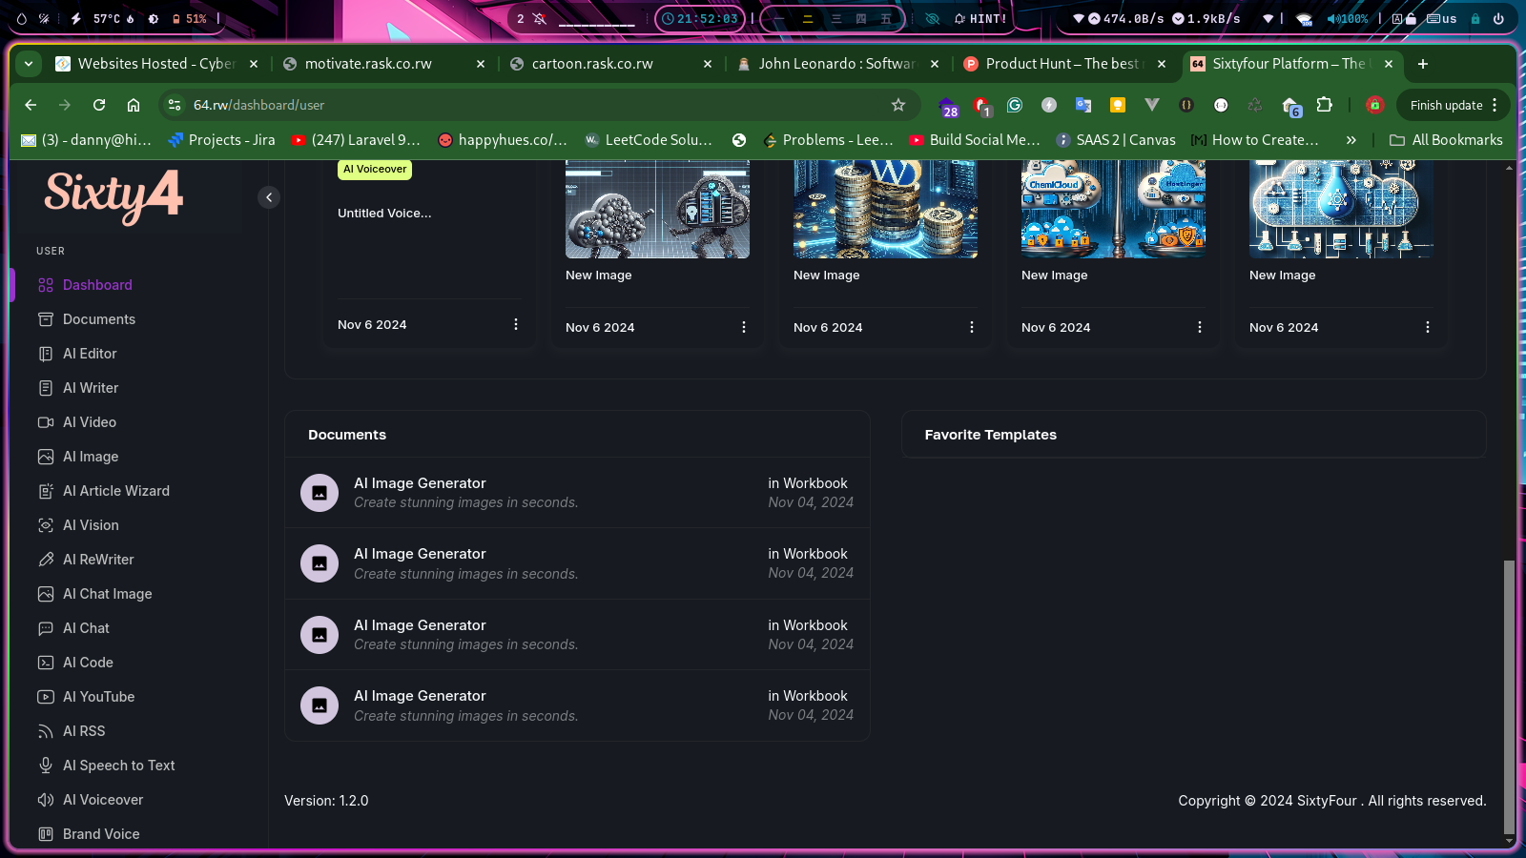This screenshot has height=858, width=1526.
Task: Click the AI YouTube play icon
Action: (46, 697)
